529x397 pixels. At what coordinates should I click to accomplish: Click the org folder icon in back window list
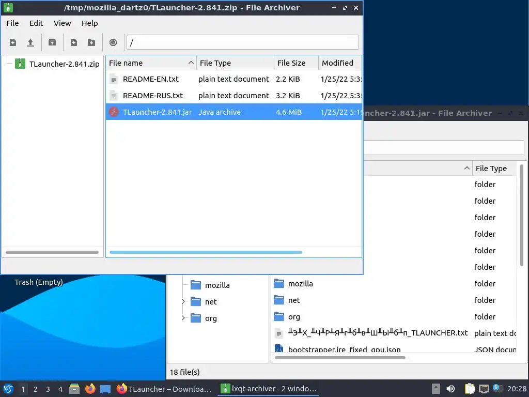click(279, 317)
